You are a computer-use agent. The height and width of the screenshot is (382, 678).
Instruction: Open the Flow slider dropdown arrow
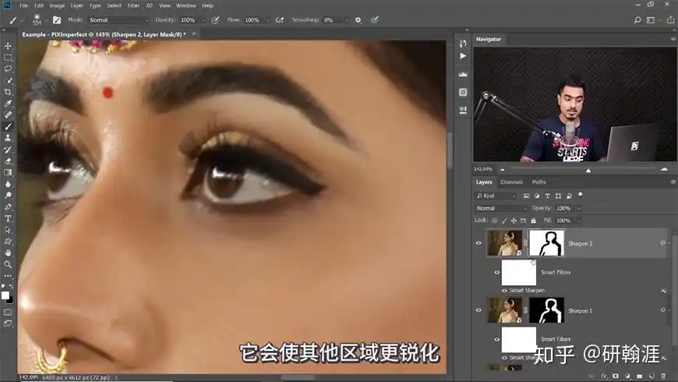pos(267,20)
